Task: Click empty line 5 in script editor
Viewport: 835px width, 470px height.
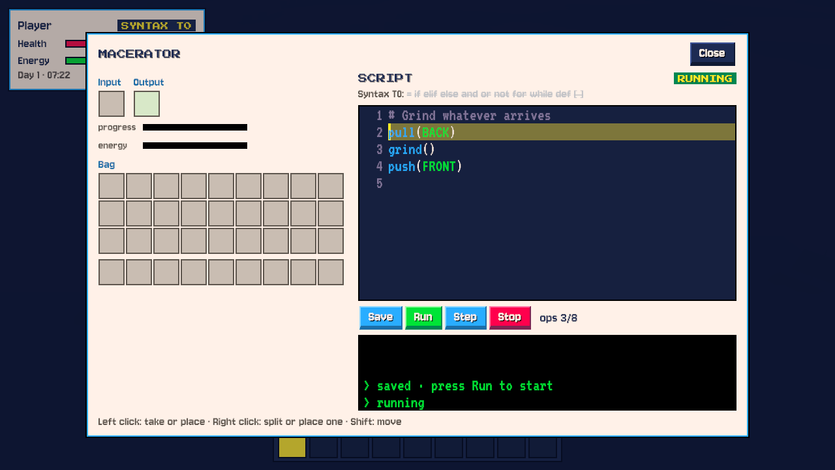Action: click(547, 183)
